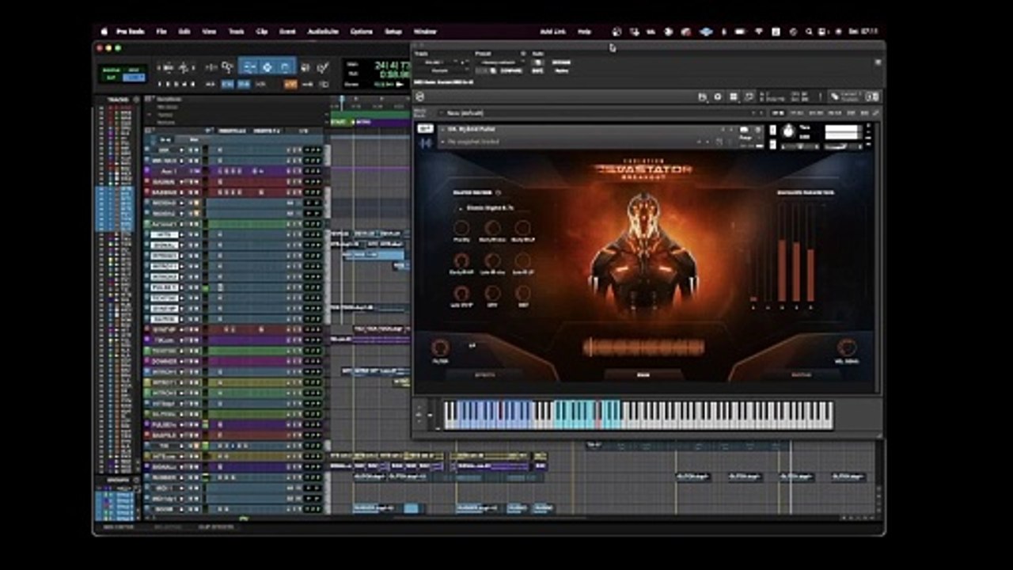Viewport: 1013px width, 570px height.
Task: Toggle the orange grid mode button
Action: [290, 84]
